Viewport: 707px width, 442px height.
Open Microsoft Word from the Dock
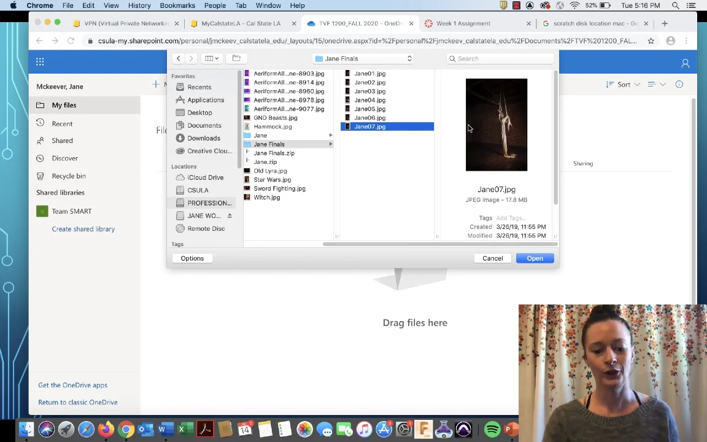click(x=166, y=429)
